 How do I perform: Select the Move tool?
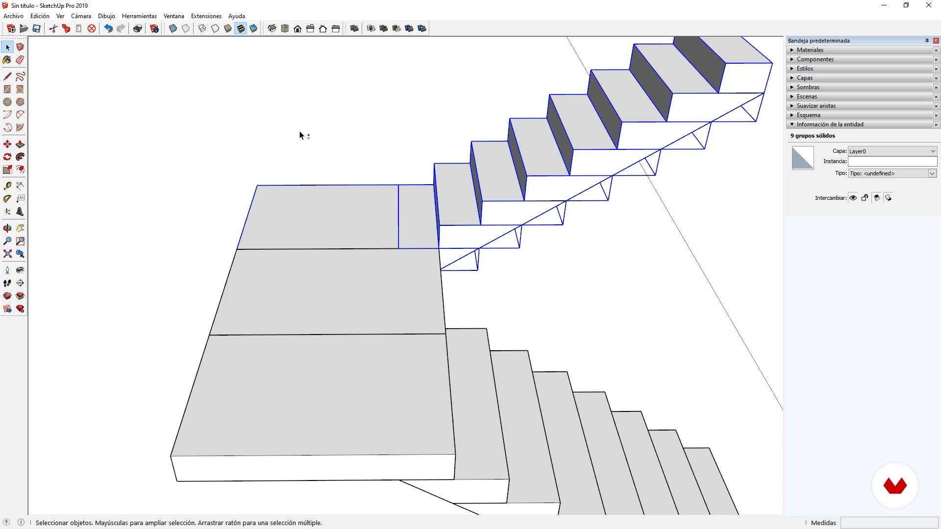click(x=7, y=144)
